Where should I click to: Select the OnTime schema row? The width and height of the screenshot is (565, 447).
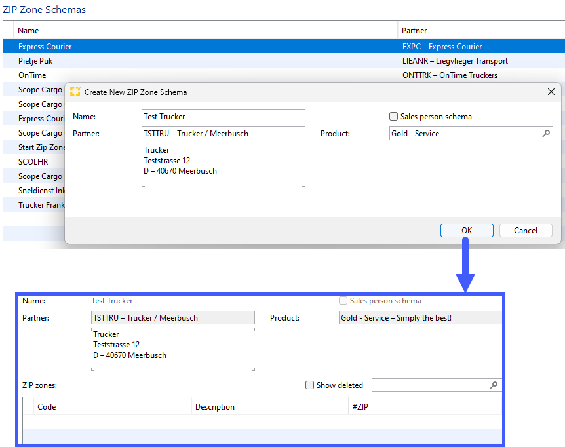284,75
